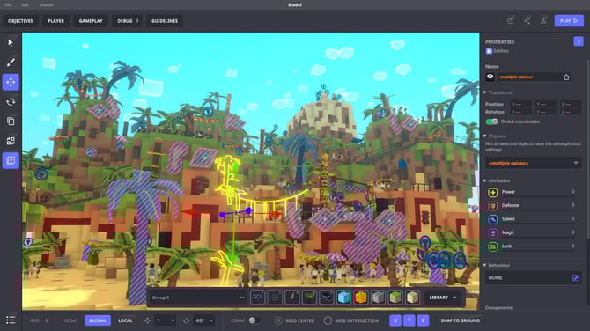Edit the Behaviour with pencil icon
This screenshot has width=590, height=331.
coord(575,278)
